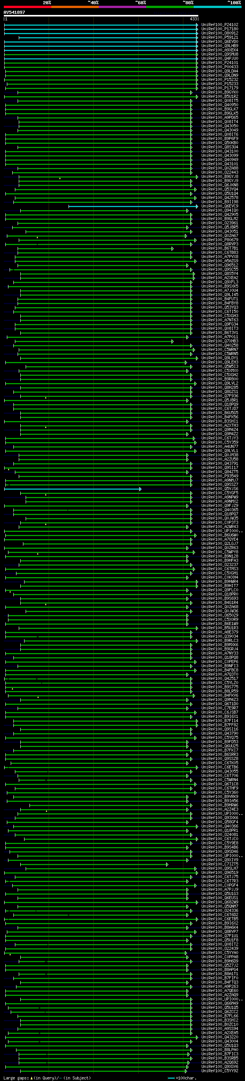Click the UniRef100_Q43050 entry
This screenshot has height=1081, width=245.
(220, 126)
